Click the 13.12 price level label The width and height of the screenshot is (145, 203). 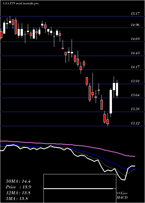click(135, 123)
